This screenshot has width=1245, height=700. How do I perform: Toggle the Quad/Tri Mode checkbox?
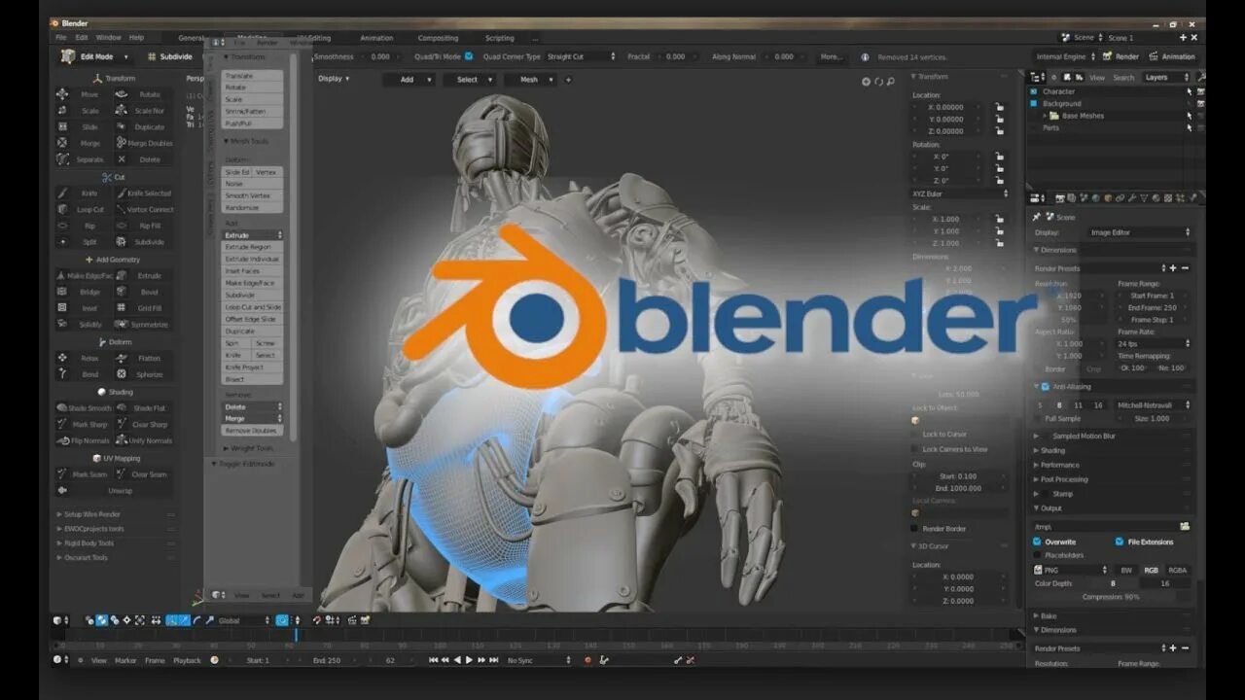[469, 56]
